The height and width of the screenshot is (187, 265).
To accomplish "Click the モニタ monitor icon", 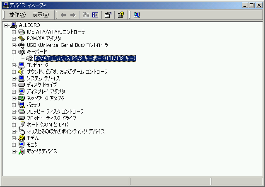I will pyautogui.click(x=22, y=145).
